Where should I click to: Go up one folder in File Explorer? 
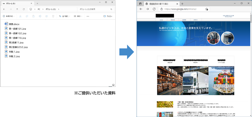point(17,9)
